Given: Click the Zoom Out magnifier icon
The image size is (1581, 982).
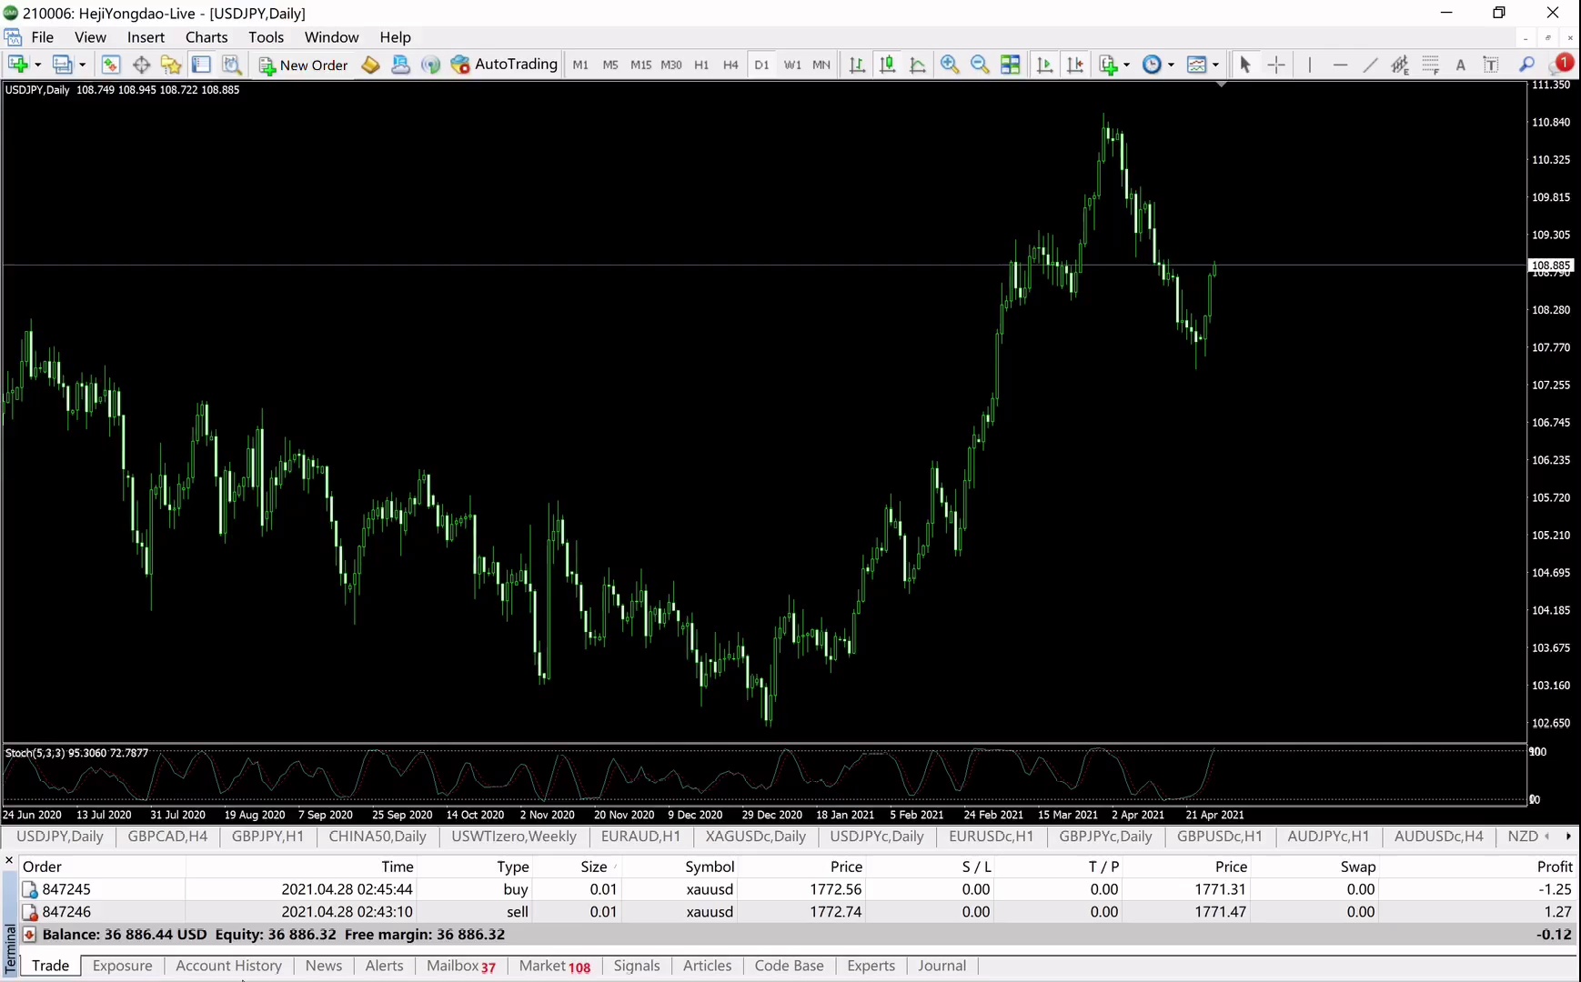Looking at the screenshot, I should 980,65.
